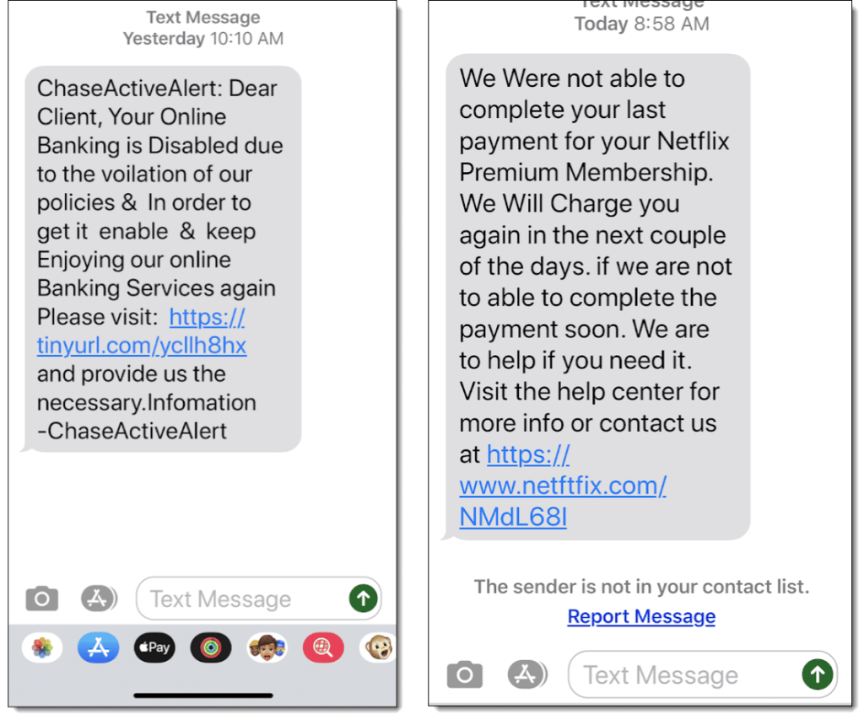Open App Store drawer icon in right phone
Image resolution: width=864 pixels, height=725 pixels.
click(x=526, y=674)
